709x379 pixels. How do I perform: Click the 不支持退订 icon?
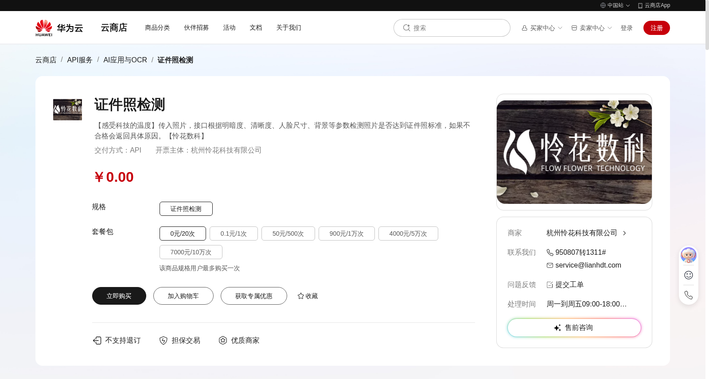[97, 340]
